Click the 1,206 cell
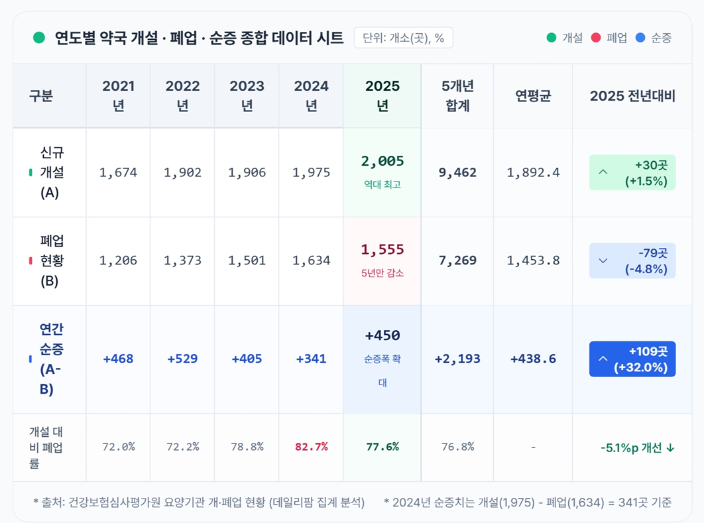The image size is (704, 523). tap(118, 261)
